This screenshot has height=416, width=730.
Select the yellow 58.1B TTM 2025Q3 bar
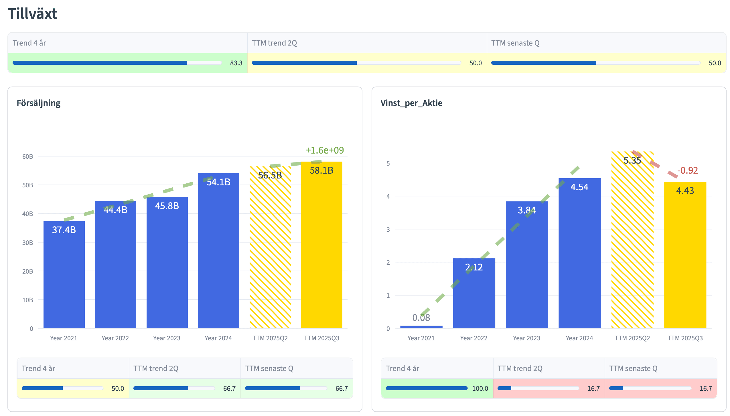321,245
